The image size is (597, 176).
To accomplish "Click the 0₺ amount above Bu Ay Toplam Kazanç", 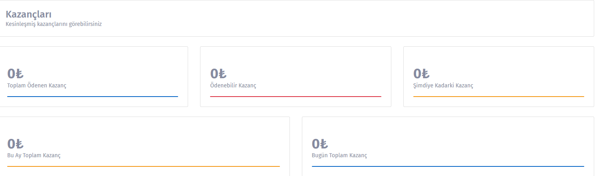I will point(16,144).
